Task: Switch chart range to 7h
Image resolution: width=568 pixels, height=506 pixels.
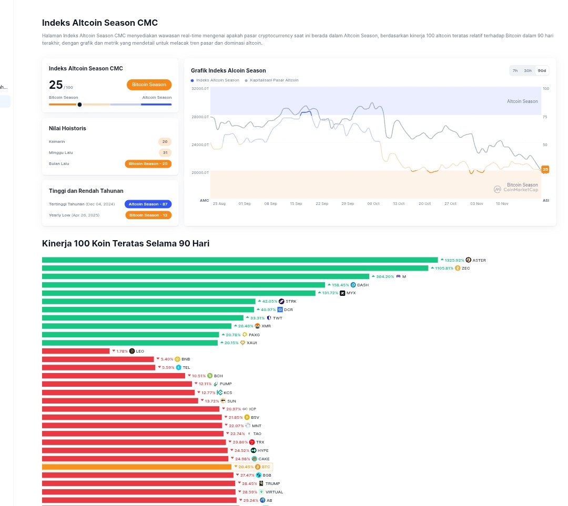Action: (x=515, y=70)
